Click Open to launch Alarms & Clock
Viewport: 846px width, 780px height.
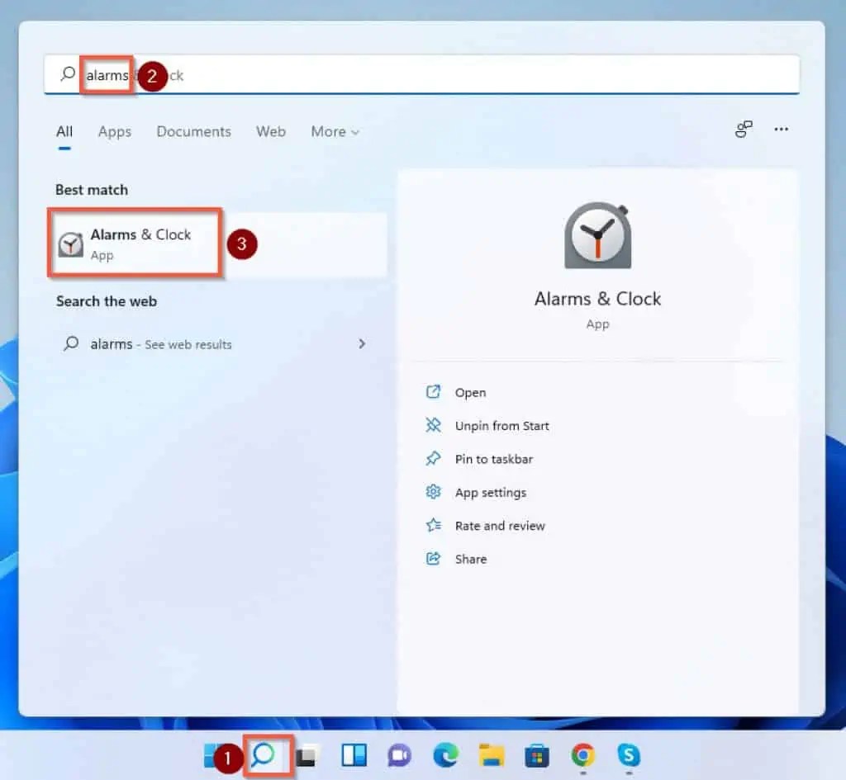[471, 392]
